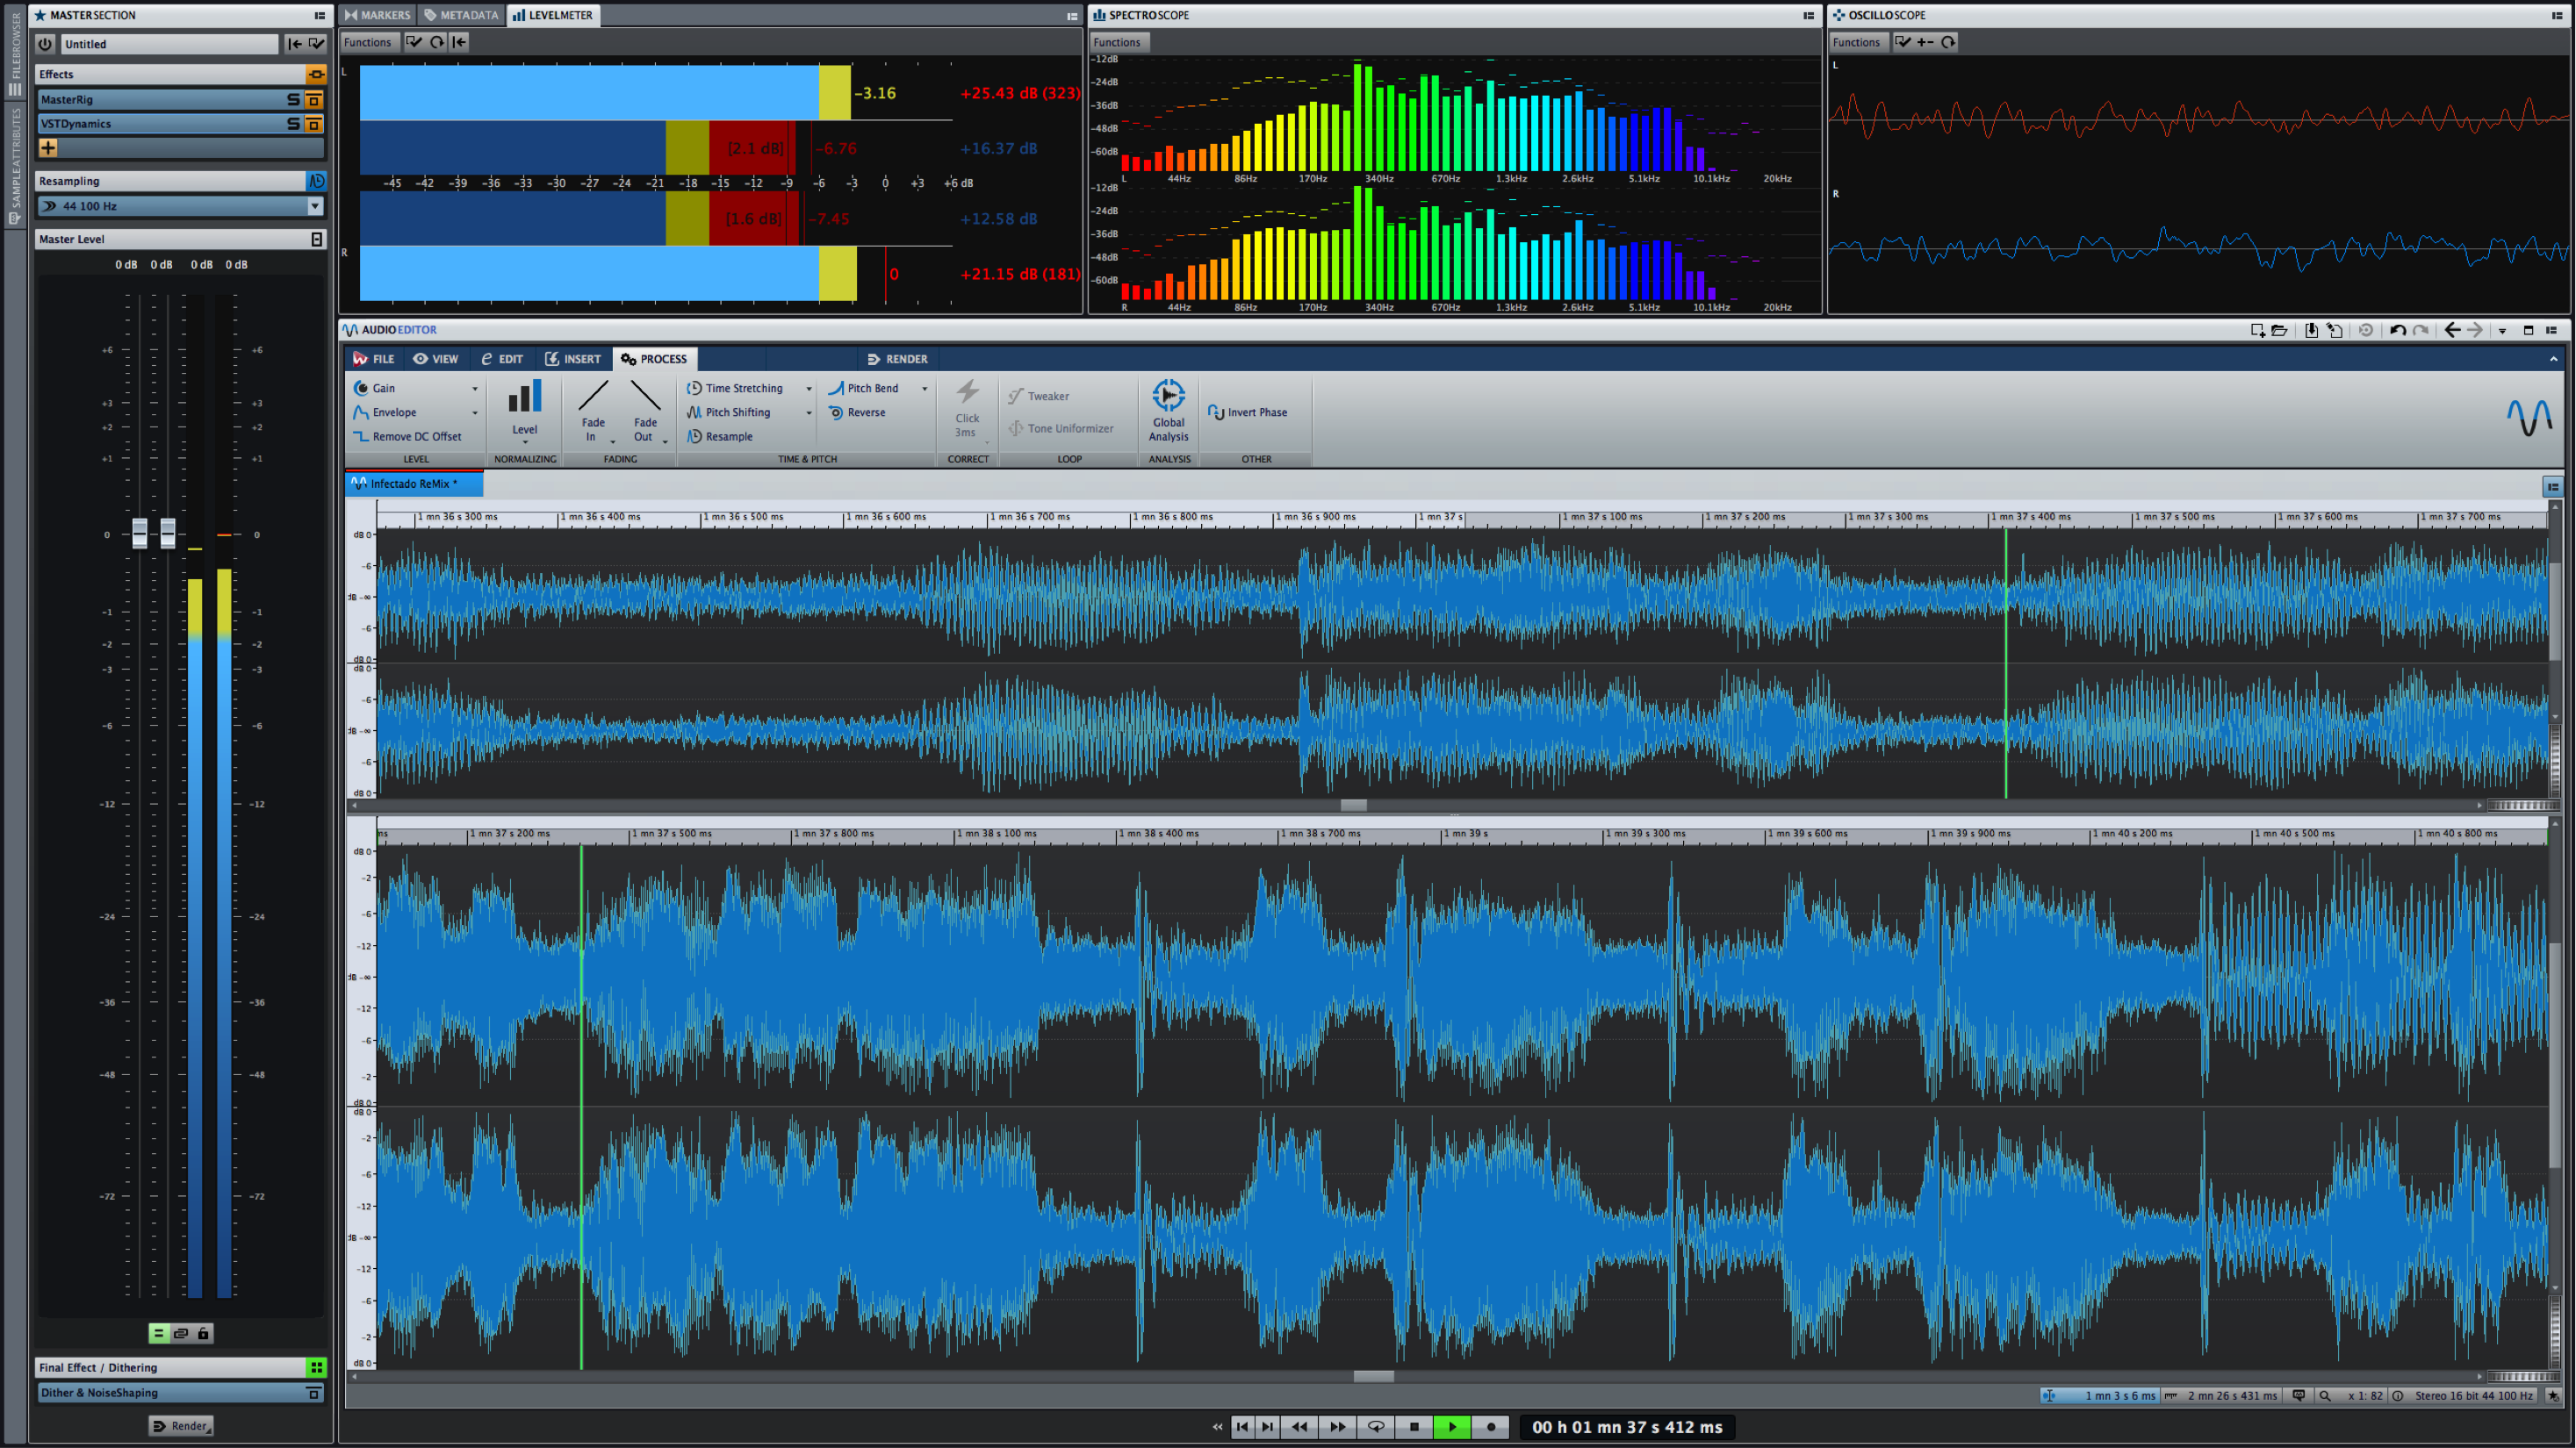
Task: Open the Render ribbon tab
Action: [x=897, y=359]
